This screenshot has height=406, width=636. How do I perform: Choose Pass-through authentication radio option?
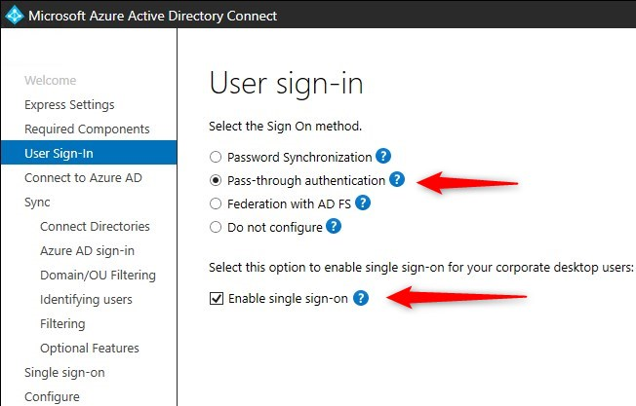coord(216,180)
